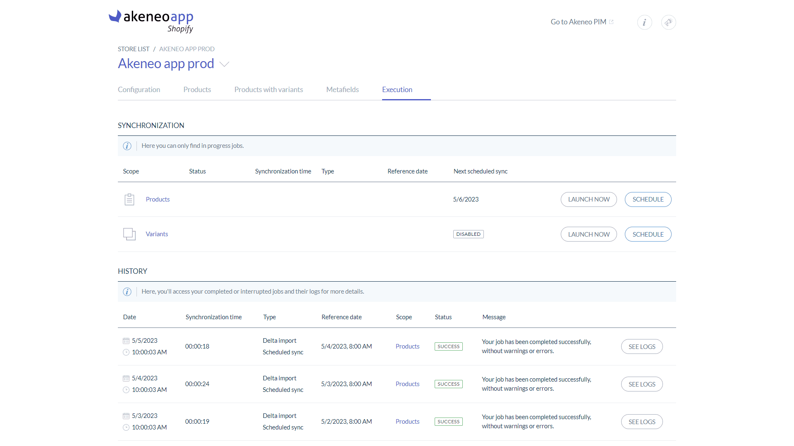
Task: Click the SUCCESS badge for 5/4/2023 job
Action: 449,384
